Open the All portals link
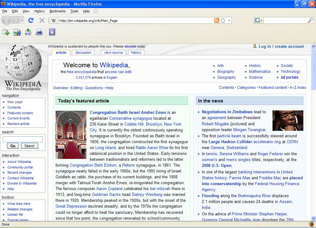Screen dimensions: 316x228 coord(289,77)
